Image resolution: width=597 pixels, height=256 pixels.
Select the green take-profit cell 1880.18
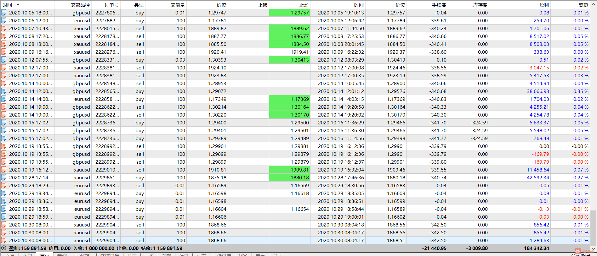coord(290,177)
